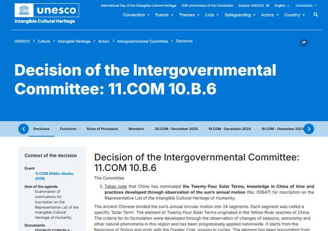The image size is (328, 231).
Task: Open the 19.COM - December 2024 tab
Action: [229, 129]
